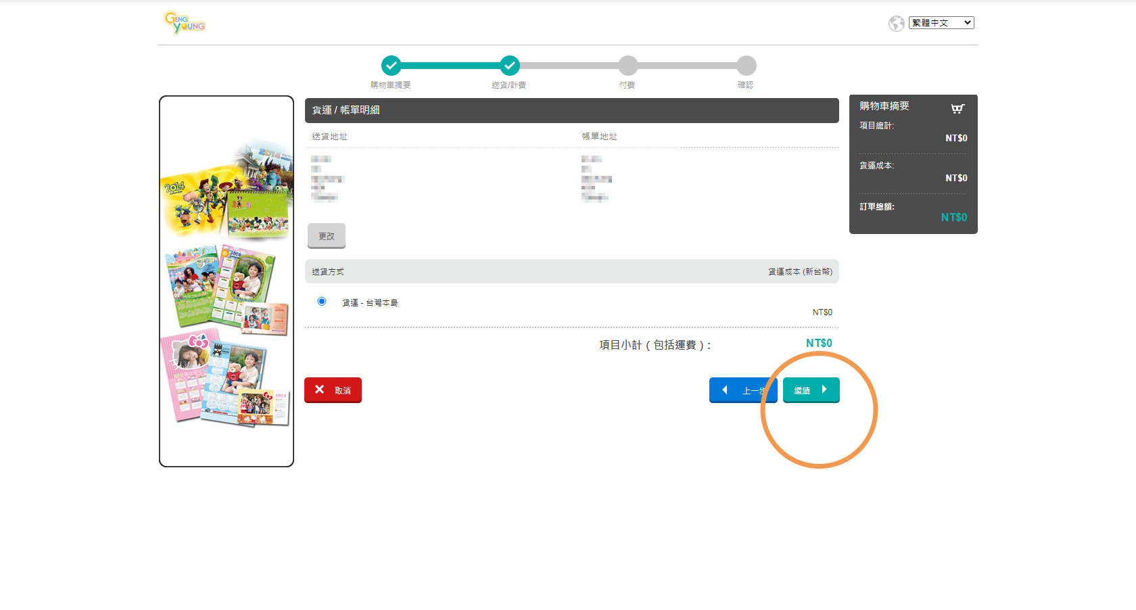Click the left arrow on 上一步 button
Image resolution: width=1136 pixels, height=610 pixels.
[725, 390]
